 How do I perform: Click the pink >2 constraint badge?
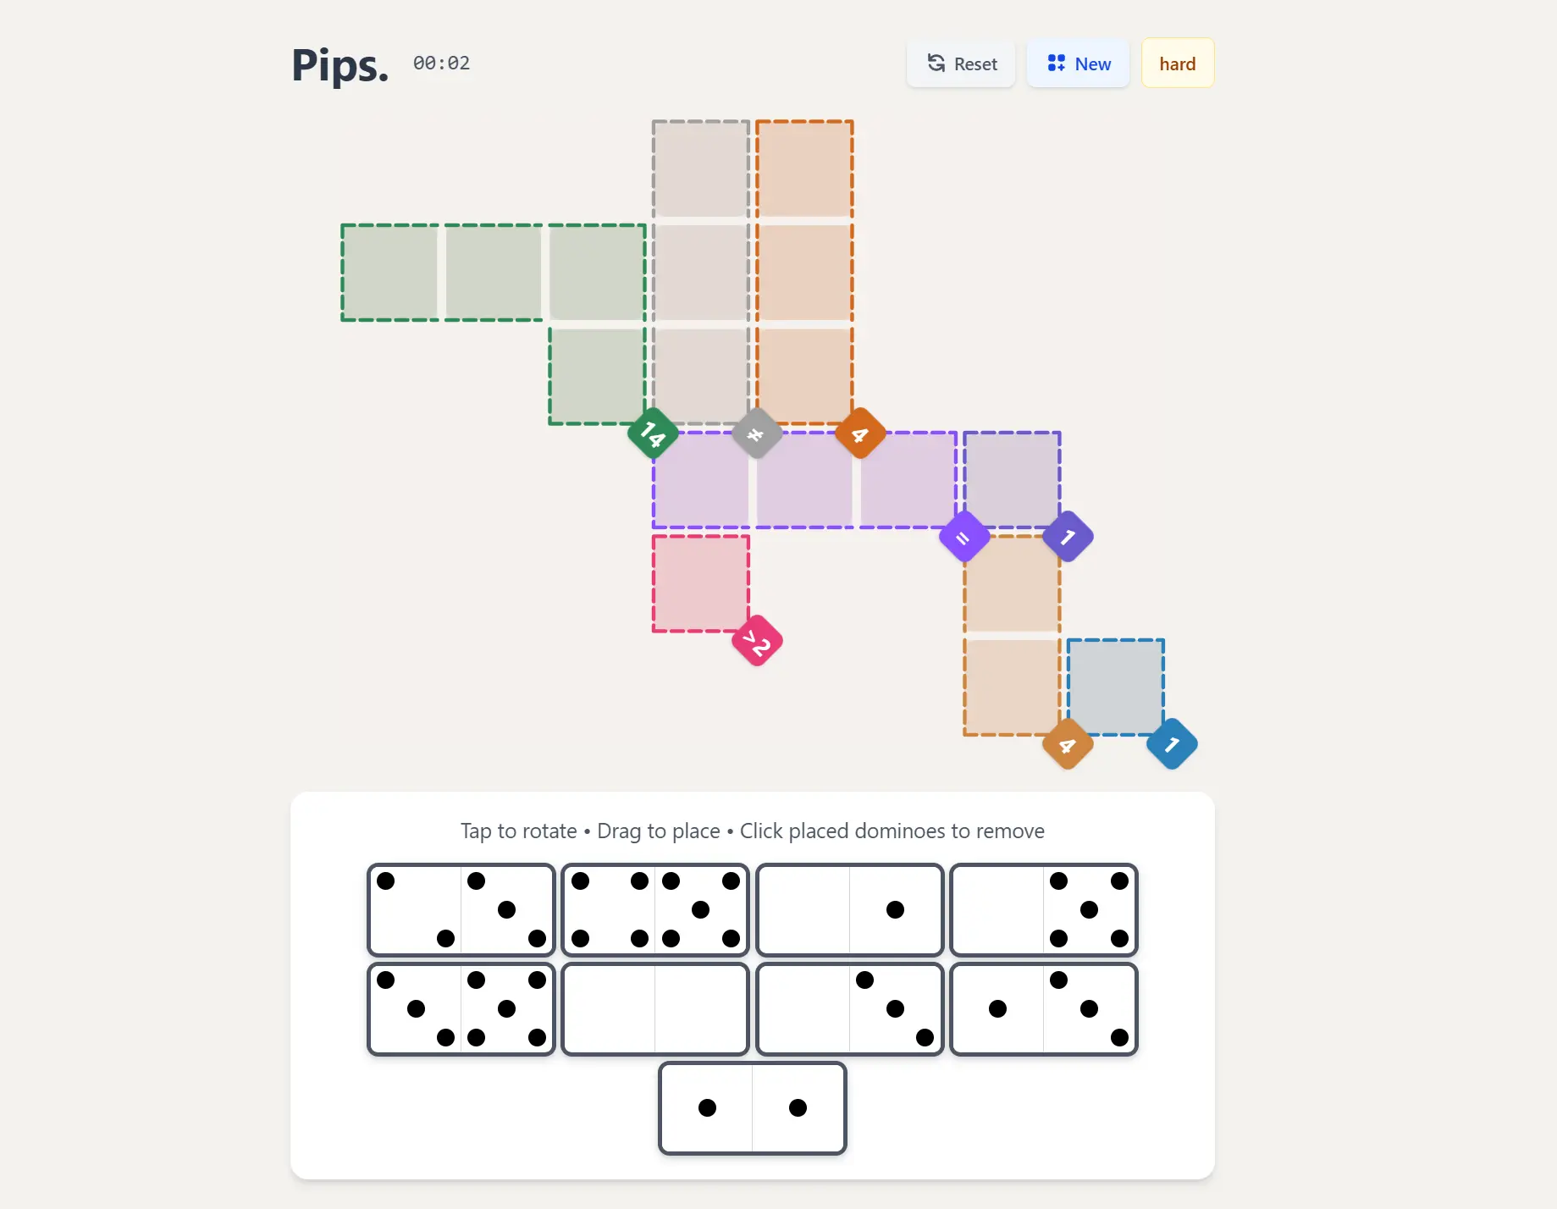click(756, 641)
